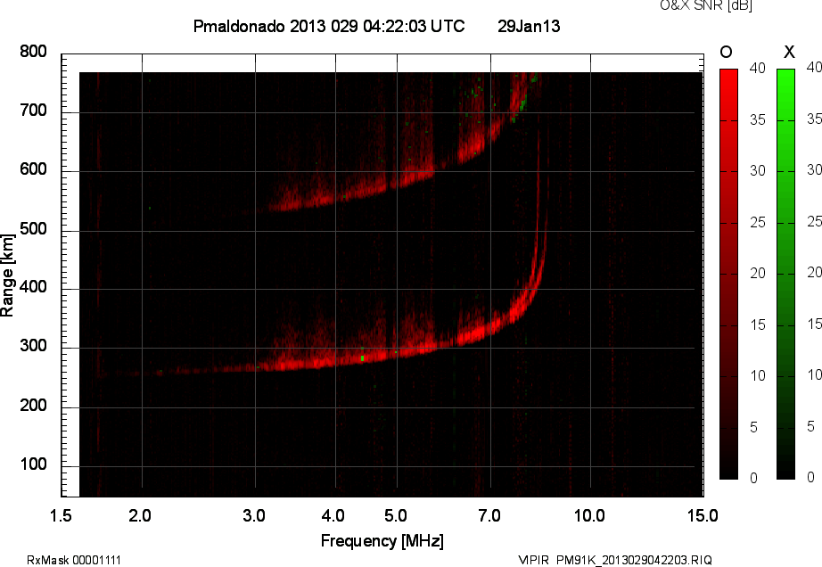Viewport: 822px width, 567px height.
Task: Click the 2.0 frequency tick label
Action: [140, 515]
